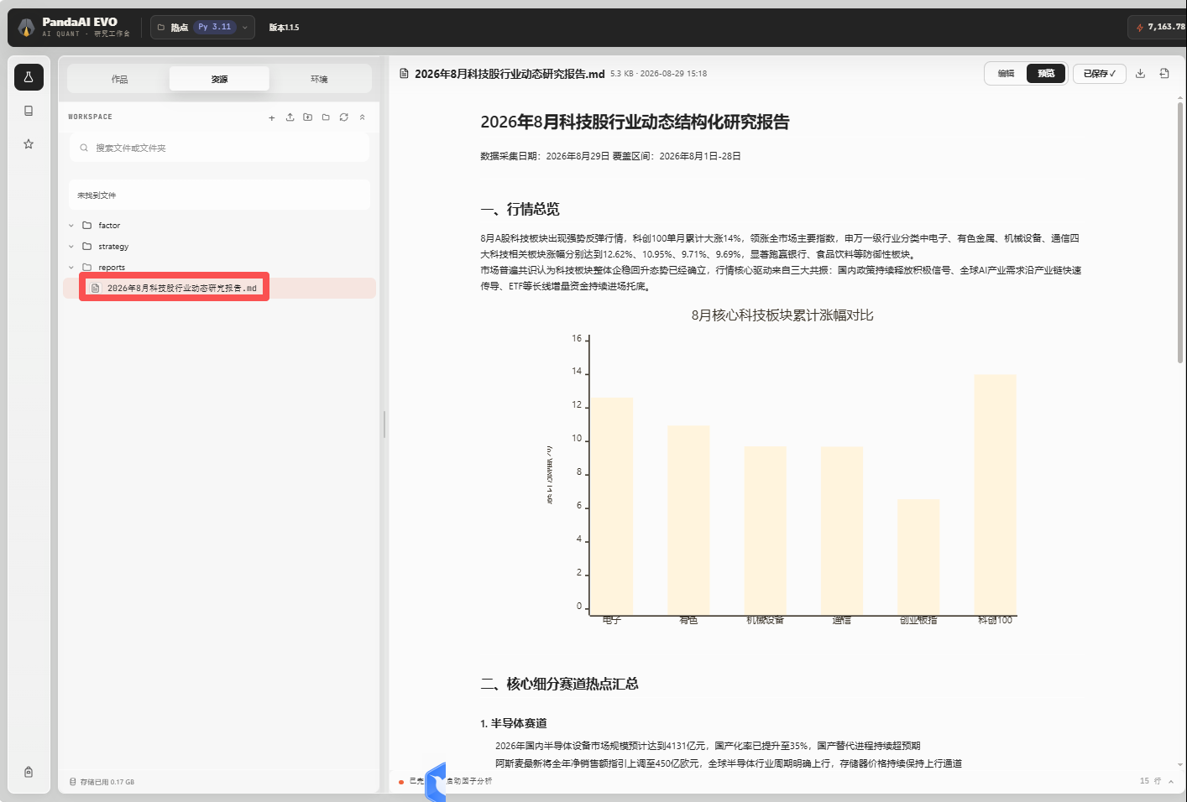Switch to 编辑 edit mode
1187x802 pixels.
pyautogui.click(x=1006, y=74)
